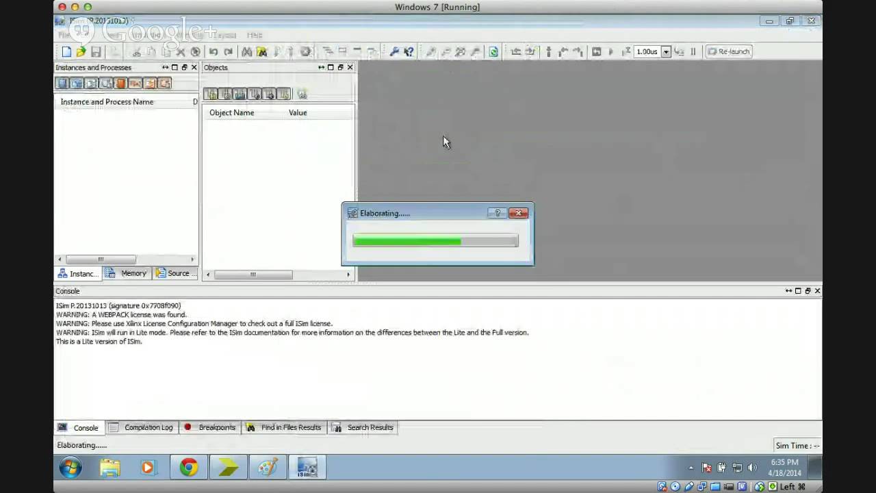Open Windows Explorer from the taskbar

click(109, 468)
